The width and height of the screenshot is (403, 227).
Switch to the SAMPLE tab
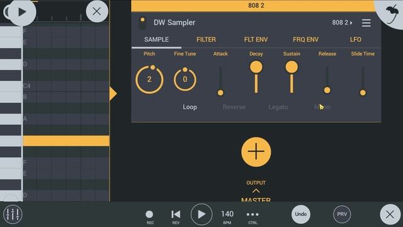pyautogui.click(x=157, y=40)
